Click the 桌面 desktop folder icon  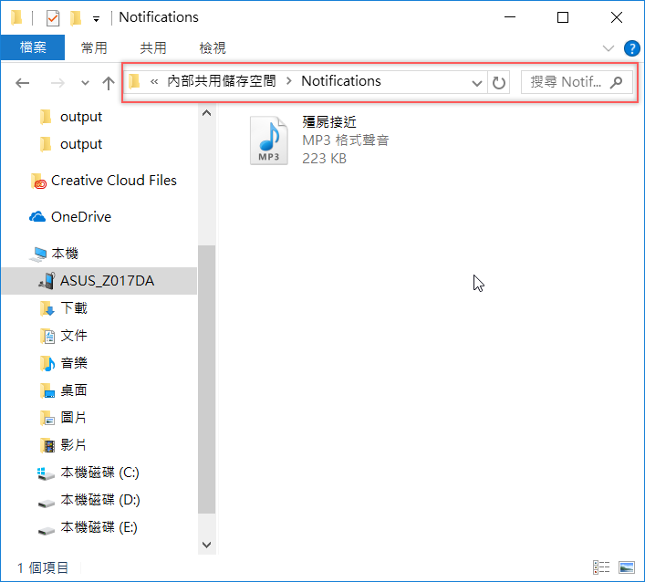click(x=47, y=390)
